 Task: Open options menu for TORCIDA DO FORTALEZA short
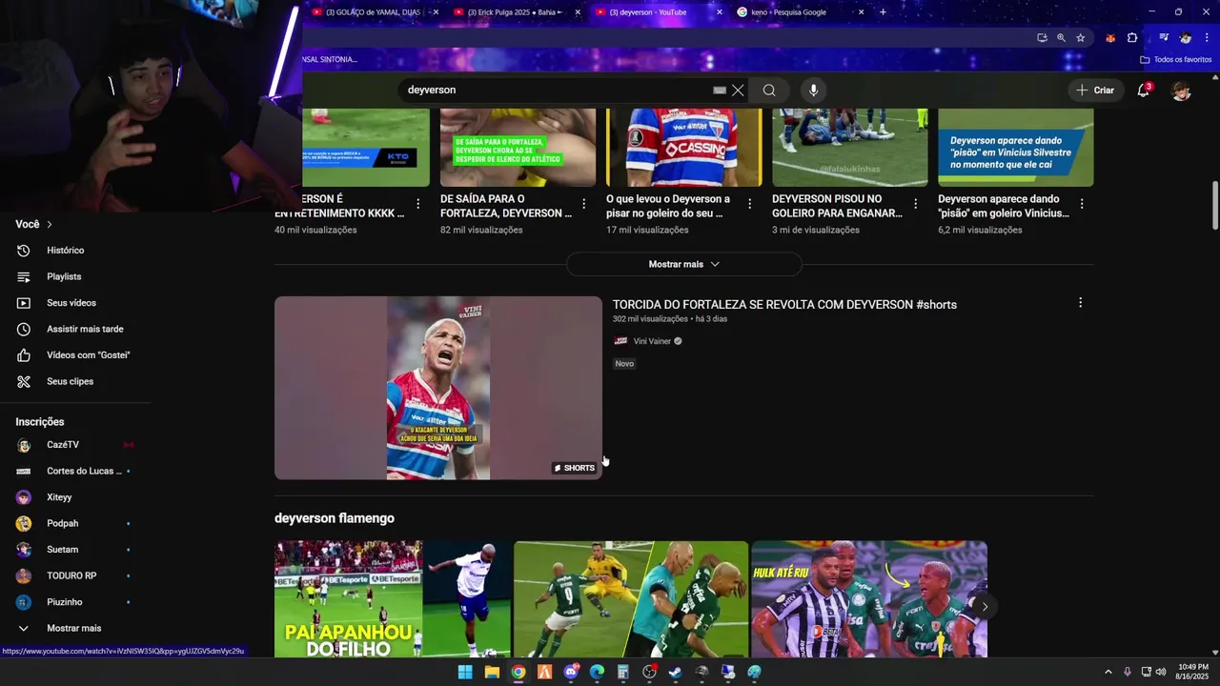tap(1080, 303)
